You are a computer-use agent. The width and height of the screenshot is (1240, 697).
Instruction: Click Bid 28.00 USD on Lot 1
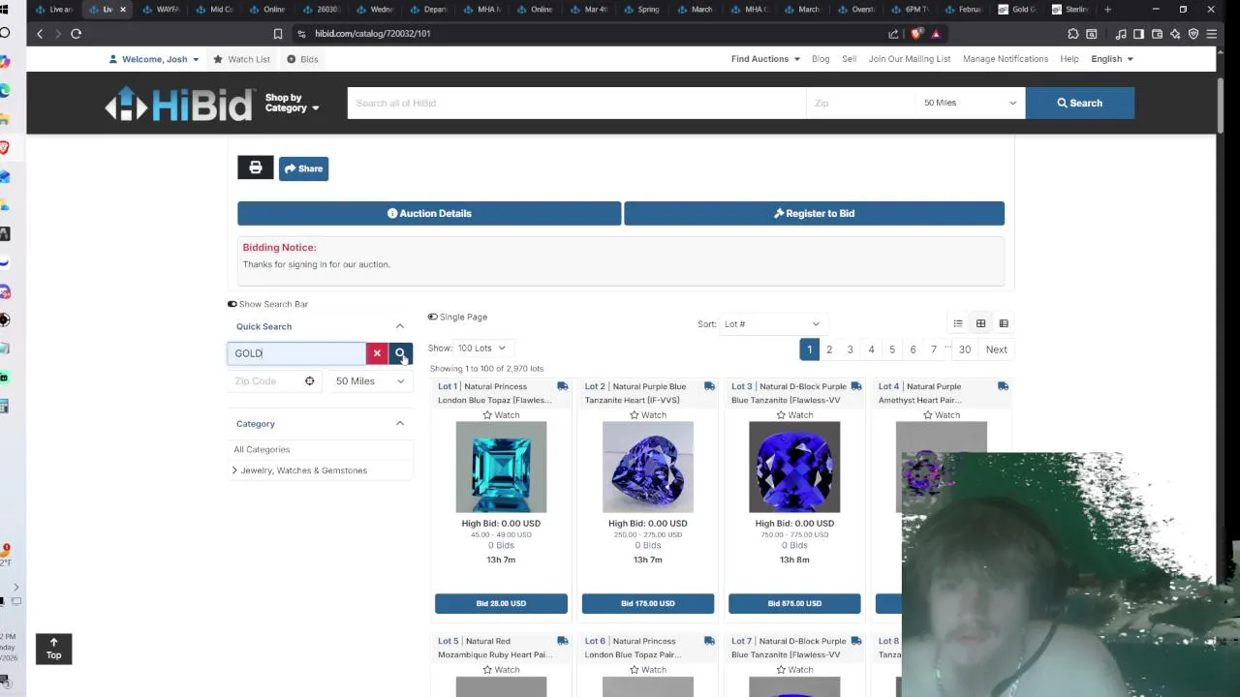(501, 603)
